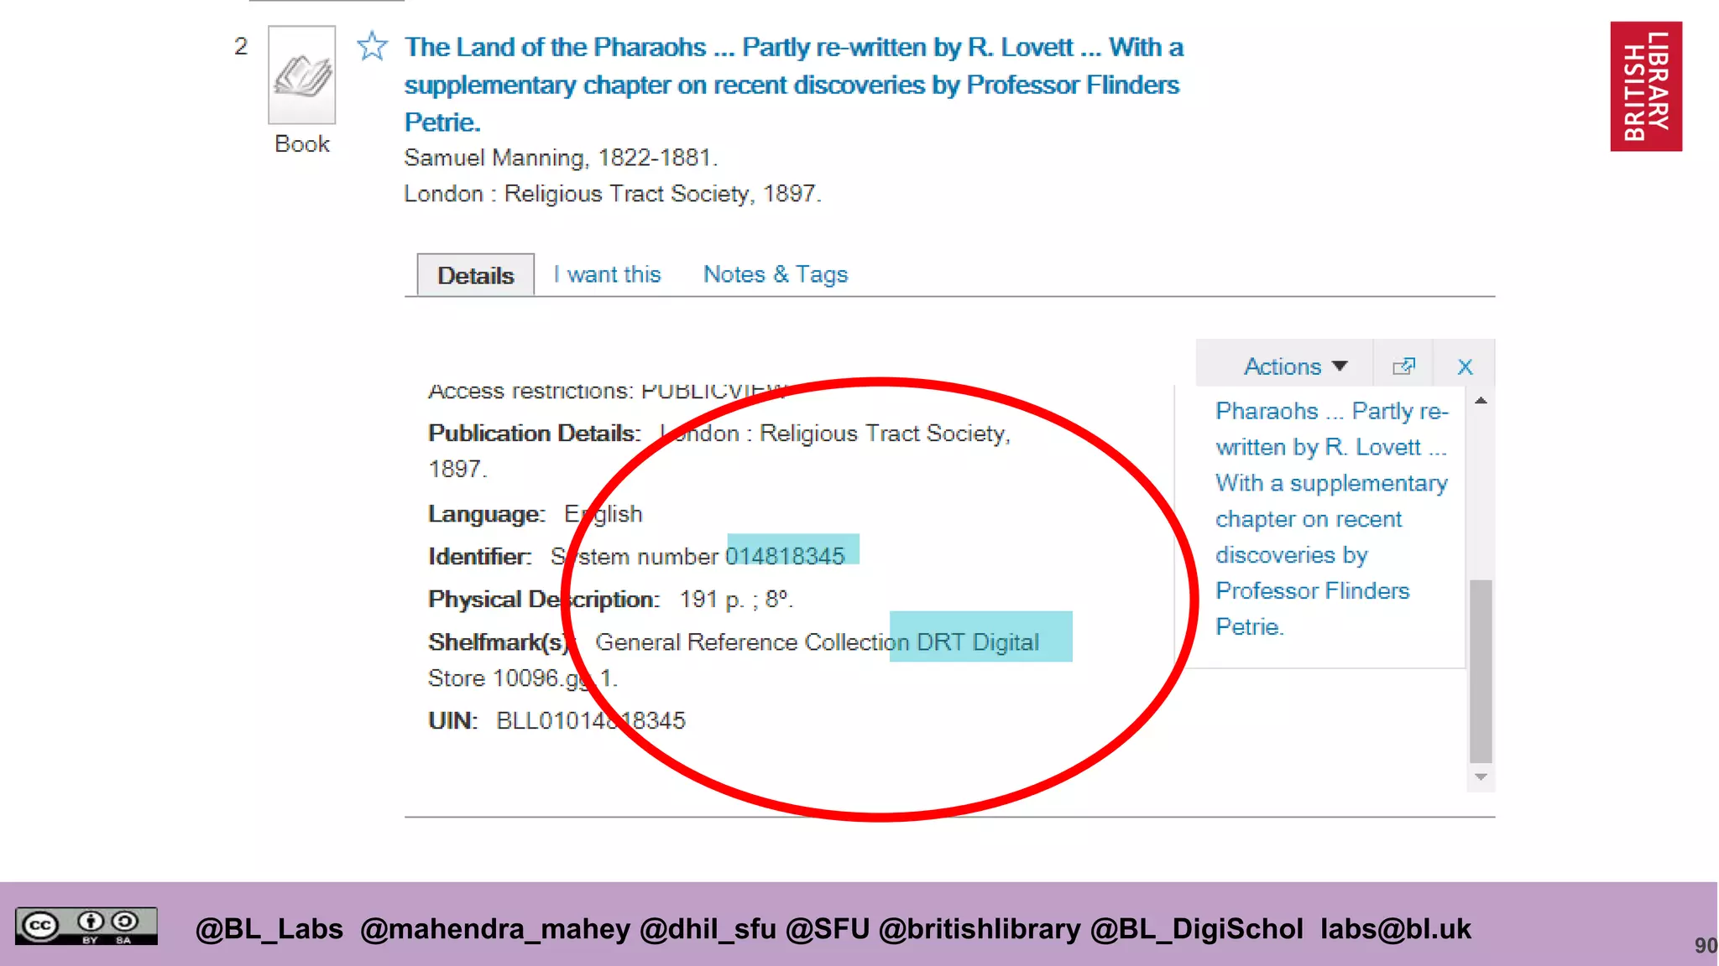This screenshot has width=1719, height=966.
Task: Open details in new window icon
Action: click(1403, 366)
